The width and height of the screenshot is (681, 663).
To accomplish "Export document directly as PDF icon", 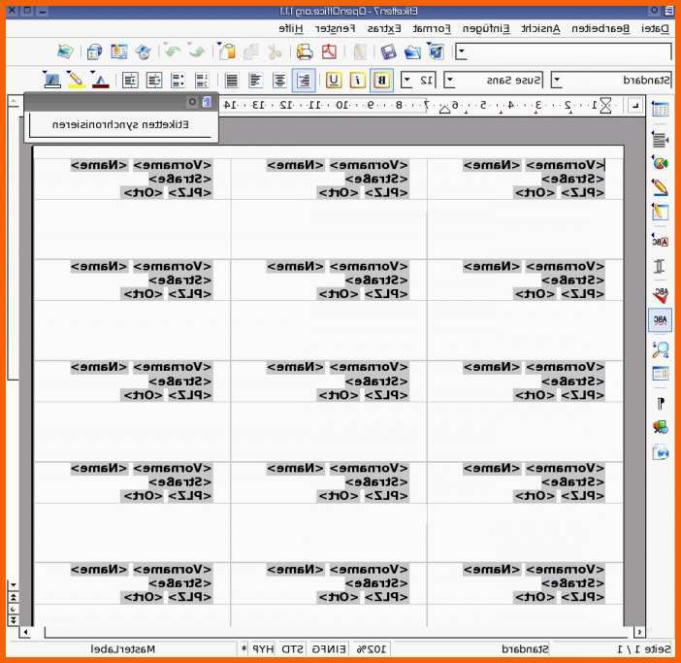I will (x=329, y=51).
